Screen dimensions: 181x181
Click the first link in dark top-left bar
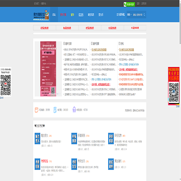click(x=36, y=4)
